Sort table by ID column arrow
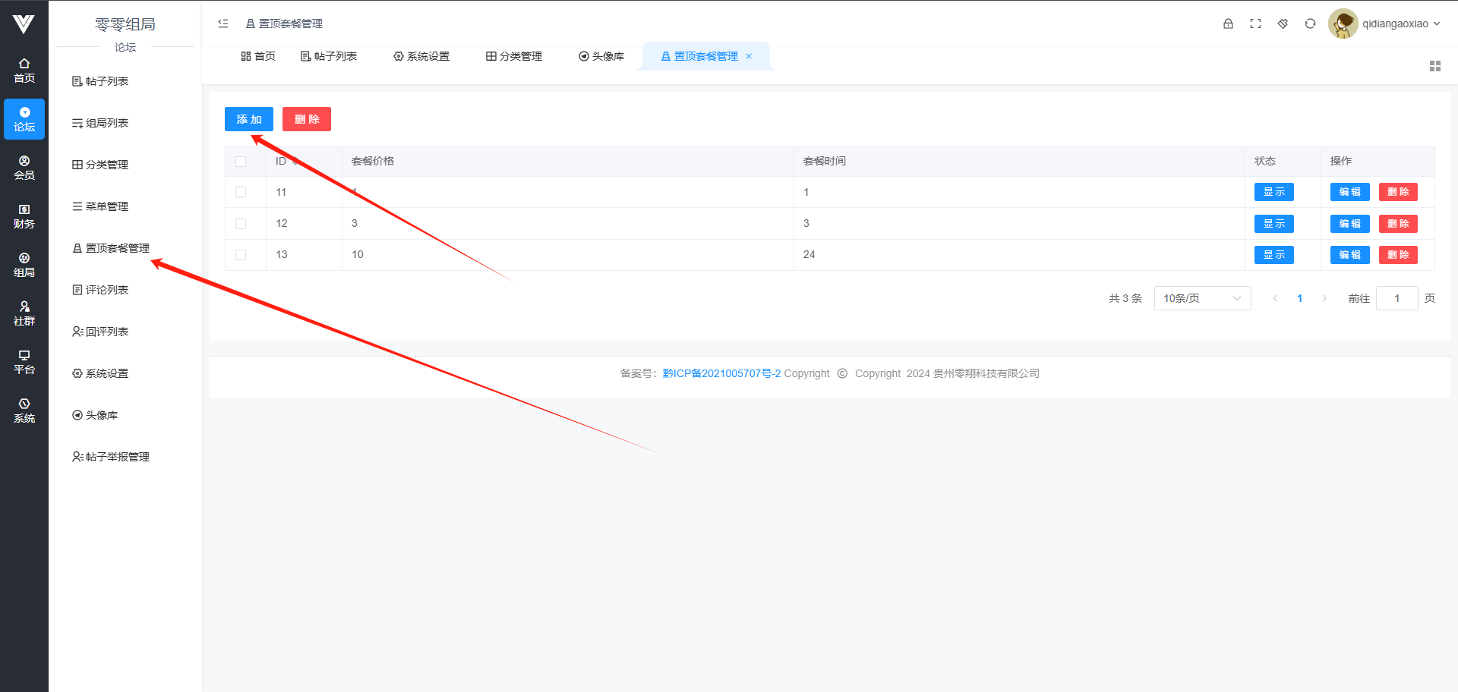This screenshot has width=1458, height=692. point(295,161)
